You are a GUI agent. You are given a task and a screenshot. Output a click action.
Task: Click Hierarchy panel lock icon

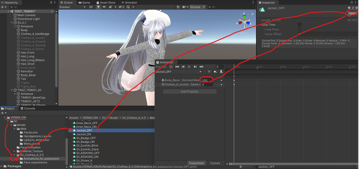[51, 2]
